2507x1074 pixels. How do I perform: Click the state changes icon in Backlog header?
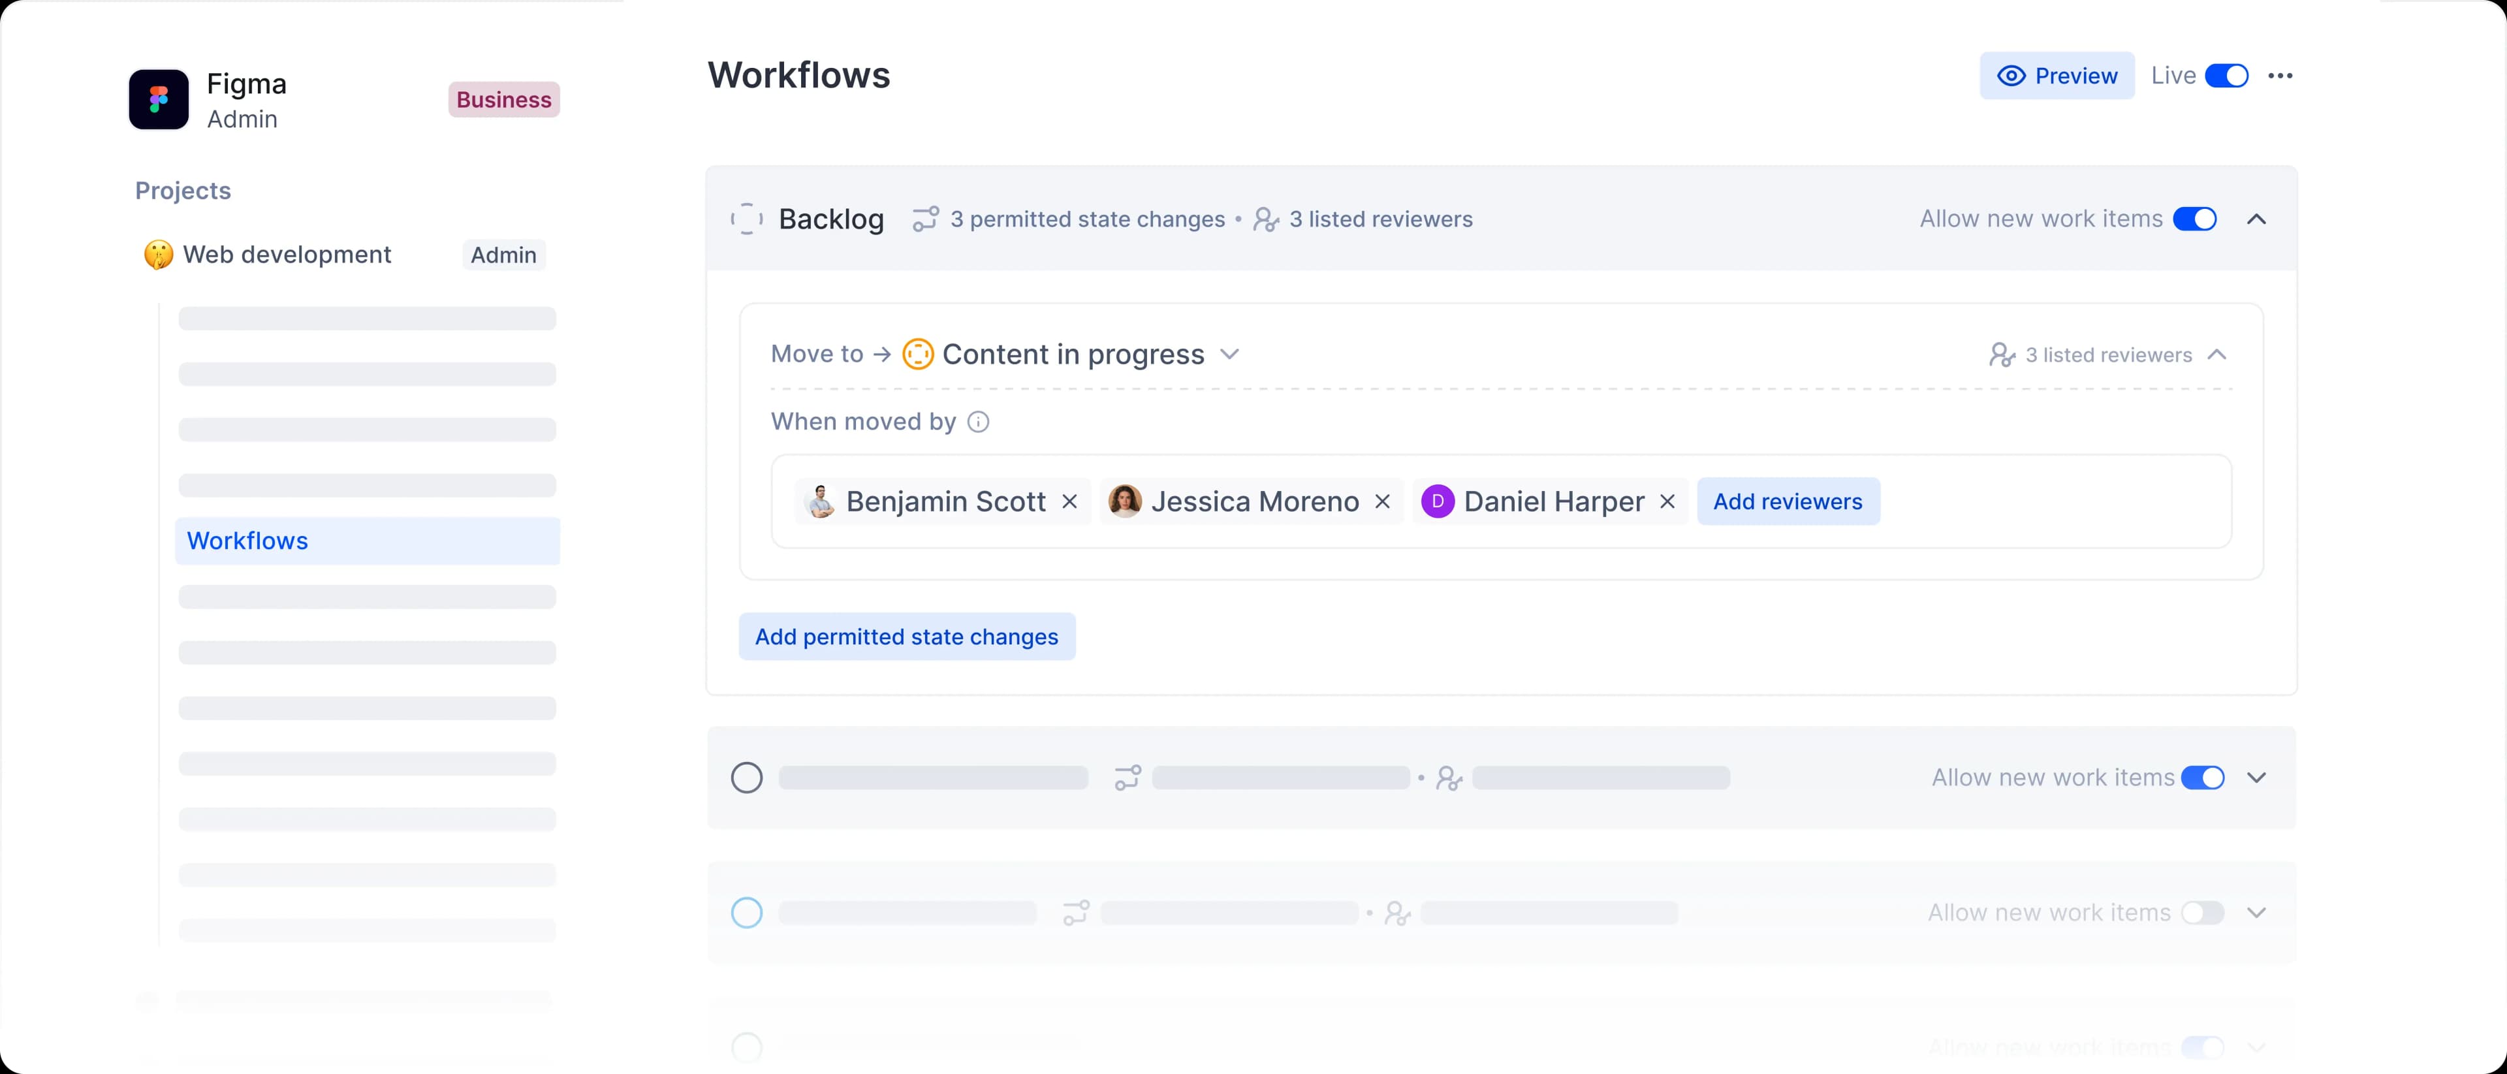click(x=926, y=219)
